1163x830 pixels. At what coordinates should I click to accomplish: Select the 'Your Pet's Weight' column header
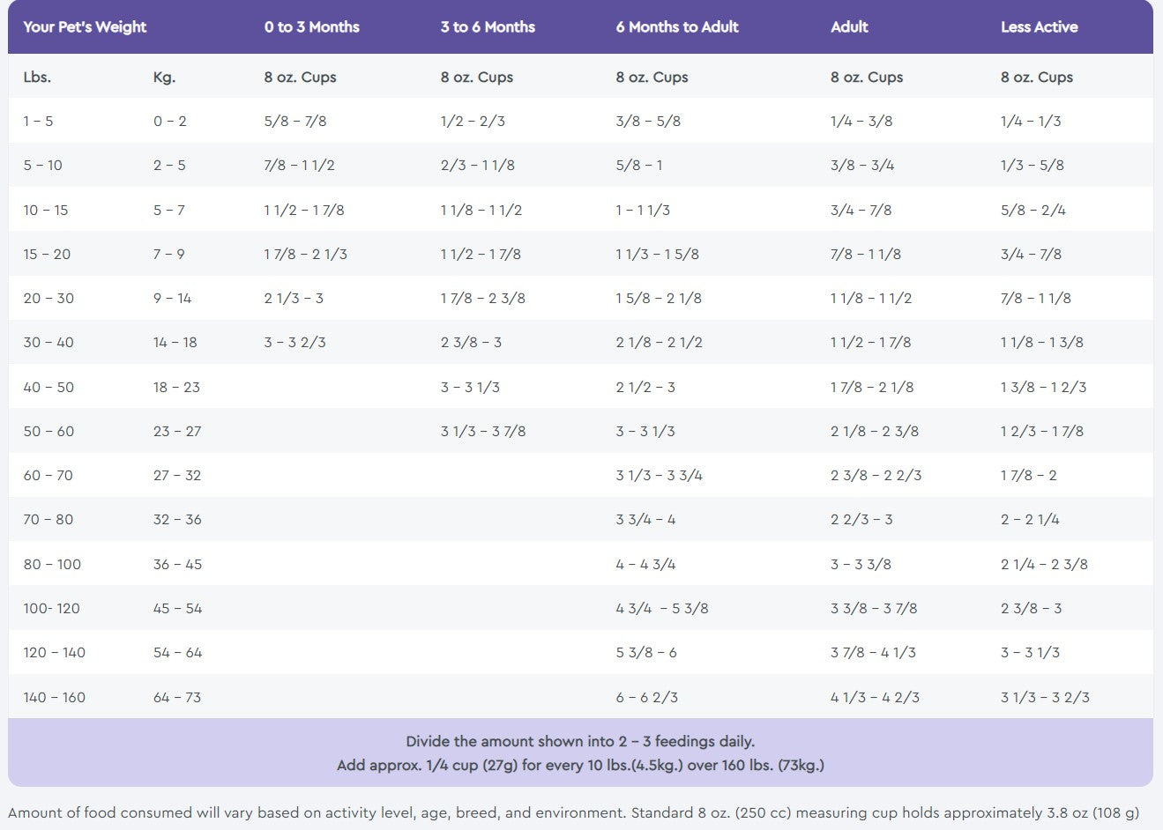pos(85,27)
